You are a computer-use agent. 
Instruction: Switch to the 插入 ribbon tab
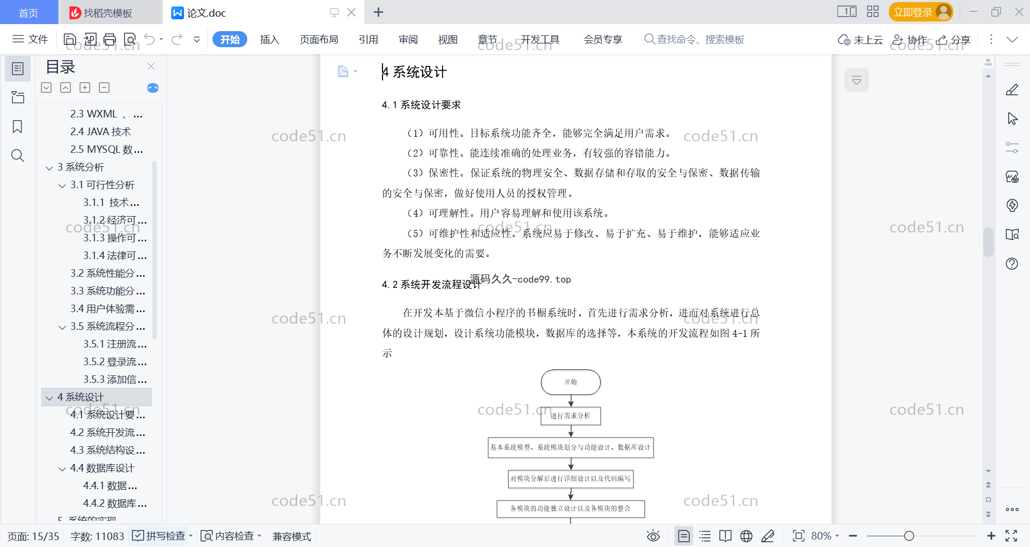click(269, 39)
